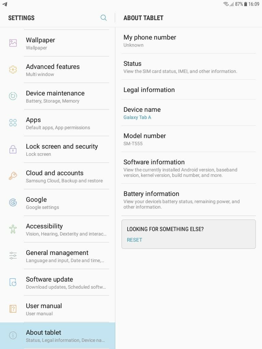The width and height of the screenshot is (262, 349).
Task: Tap the RESET link
Action: click(134, 240)
